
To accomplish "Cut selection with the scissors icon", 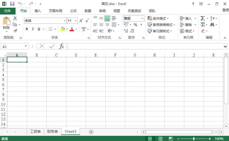I will [15, 18].
